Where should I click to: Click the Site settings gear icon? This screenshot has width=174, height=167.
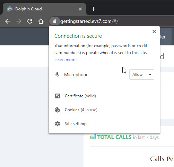point(58,124)
